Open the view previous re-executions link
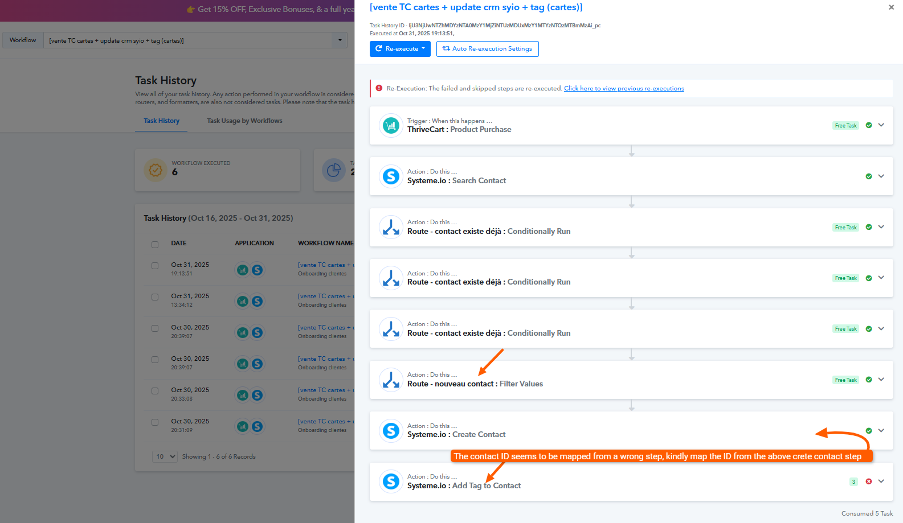The height and width of the screenshot is (523, 903). click(624, 89)
